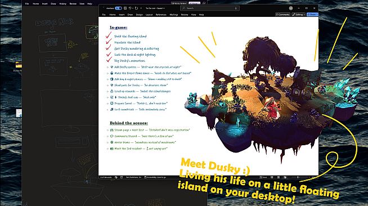
Task: Click the Share button in OneNote window
Action: 194,3
